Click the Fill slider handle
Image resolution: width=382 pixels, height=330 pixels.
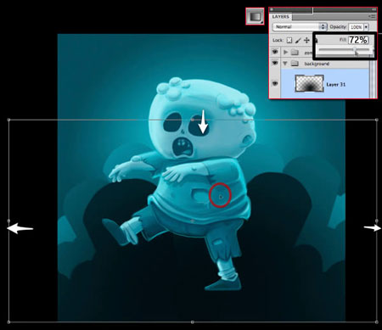[x=355, y=50]
